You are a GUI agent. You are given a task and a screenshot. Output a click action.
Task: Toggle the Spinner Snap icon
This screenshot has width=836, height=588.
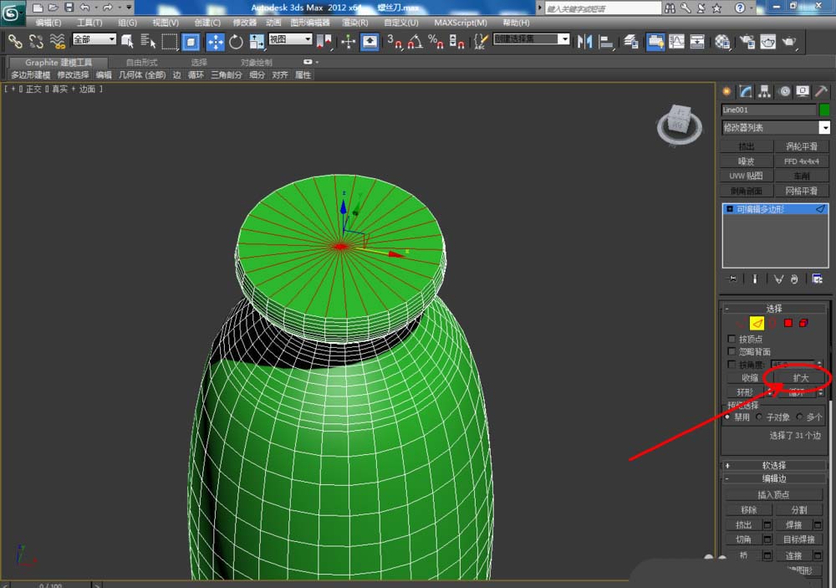(x=456, y=41)
